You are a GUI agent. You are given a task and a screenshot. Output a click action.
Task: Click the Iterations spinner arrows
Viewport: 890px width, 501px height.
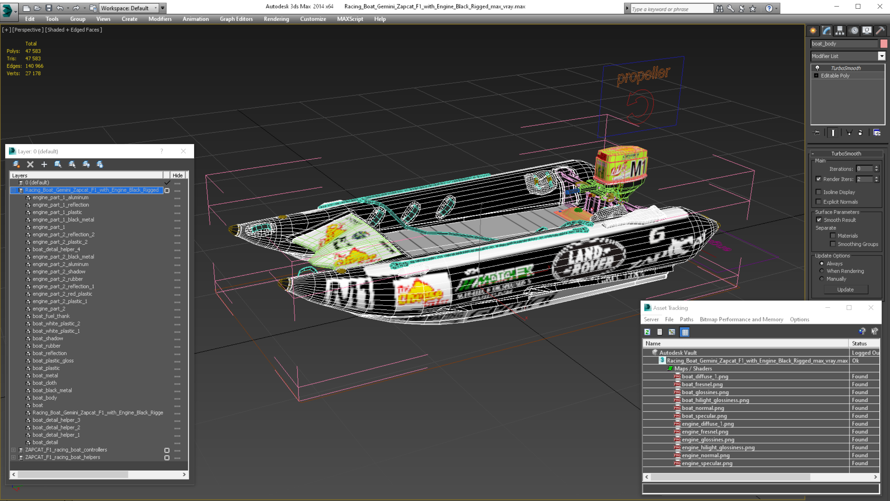pyautogui.click(x=876, y=169)
